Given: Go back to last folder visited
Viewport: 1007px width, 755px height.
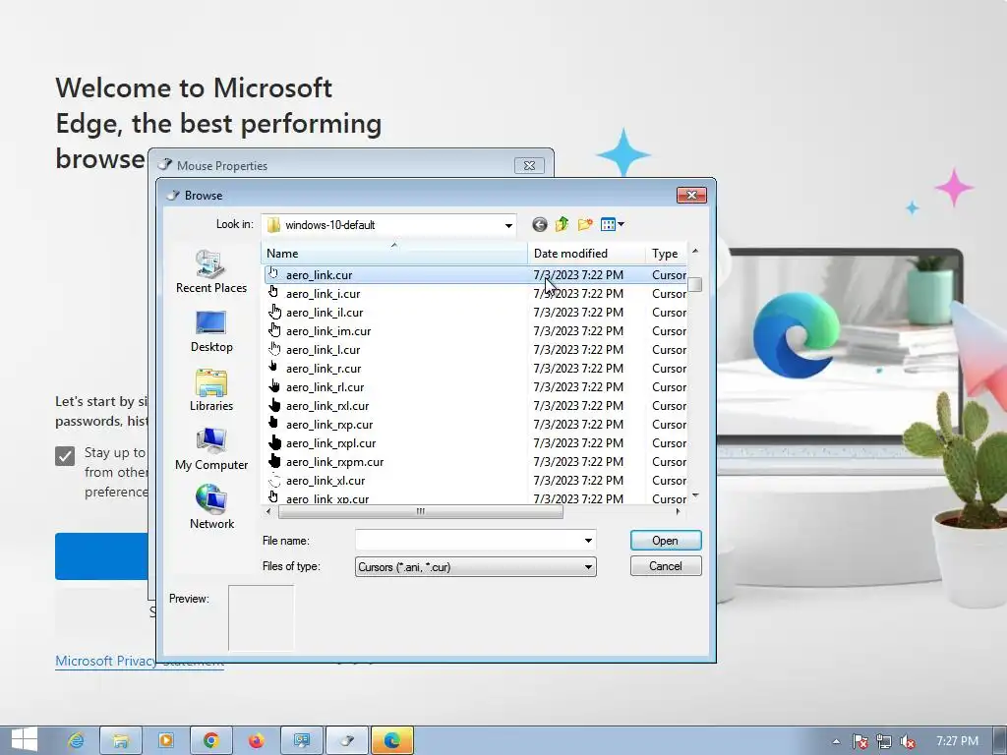Looking at the screenshot, I should point(540,224).
